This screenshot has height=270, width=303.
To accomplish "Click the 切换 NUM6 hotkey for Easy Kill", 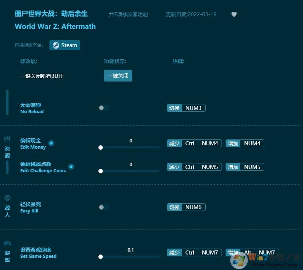I will [186, 207].
